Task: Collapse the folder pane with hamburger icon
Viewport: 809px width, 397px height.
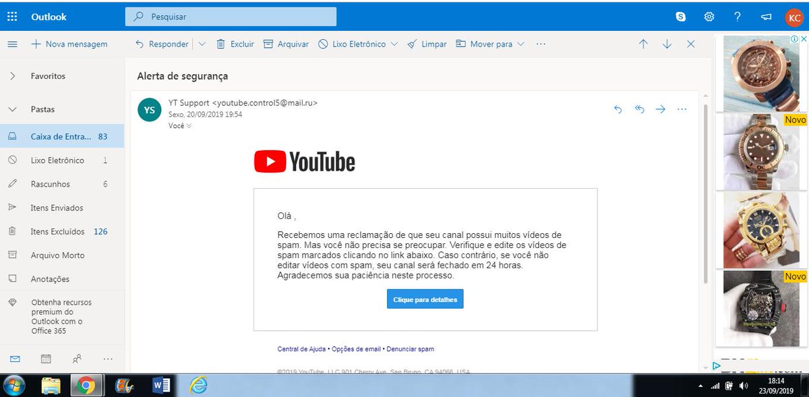Action: click(12, 44)
